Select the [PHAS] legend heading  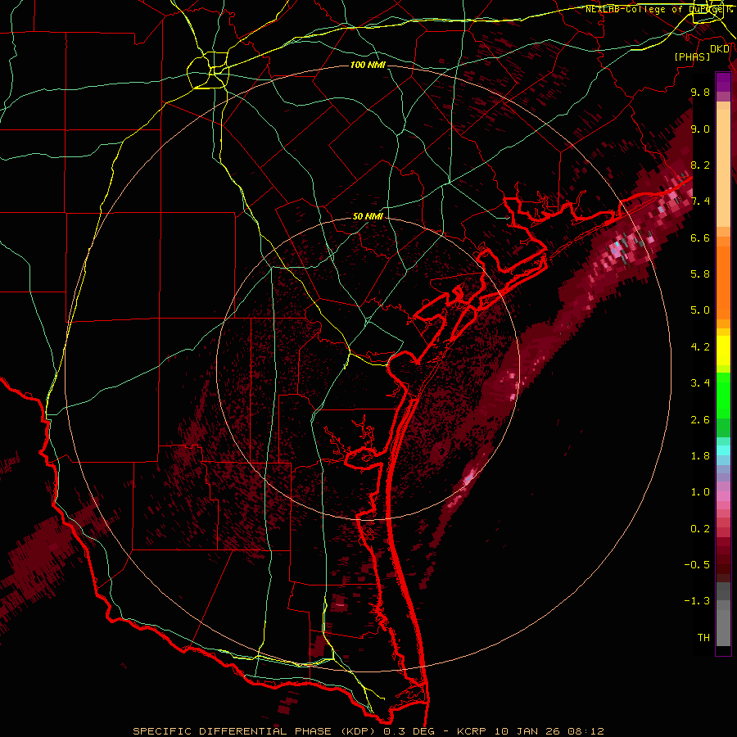(x=692, y=57)
